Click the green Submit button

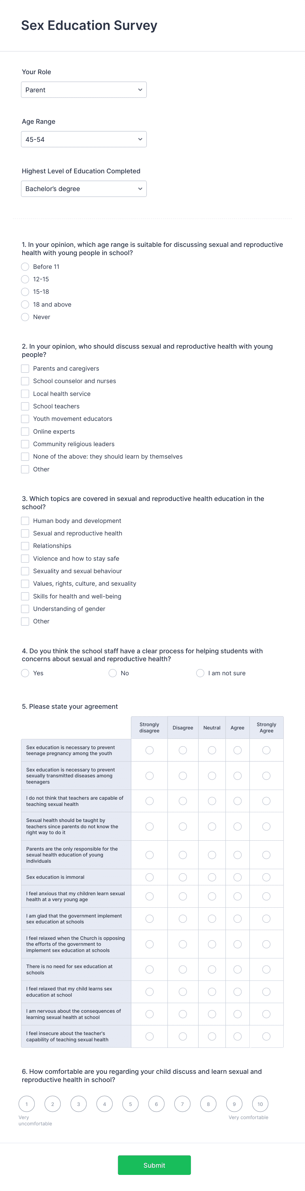154,1165
